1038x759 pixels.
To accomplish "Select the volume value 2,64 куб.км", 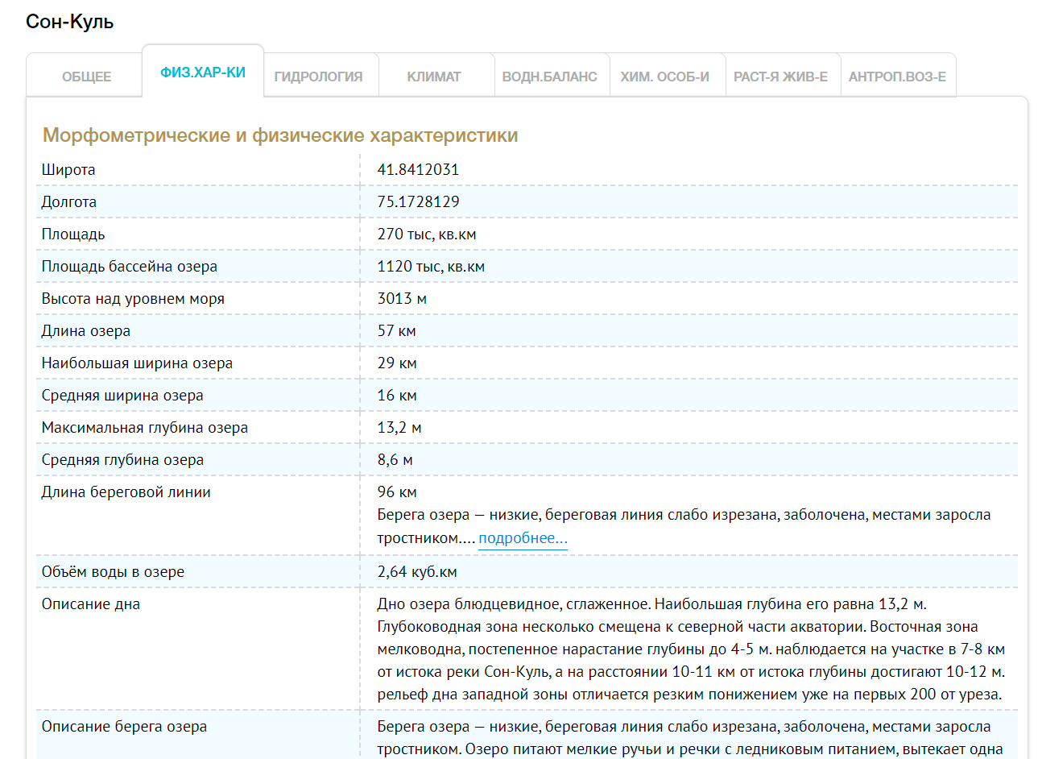I will (417, 572).
